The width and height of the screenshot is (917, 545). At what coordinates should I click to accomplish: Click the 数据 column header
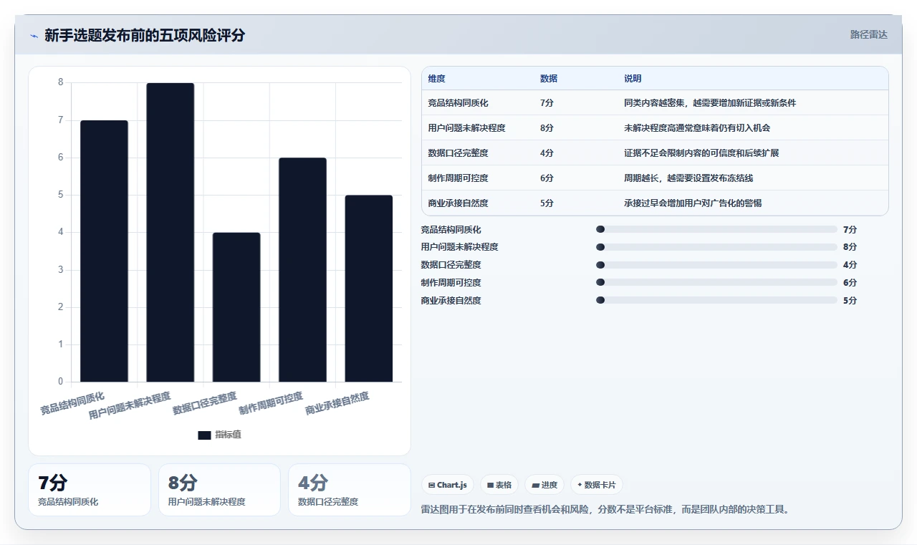coord(549,79)
